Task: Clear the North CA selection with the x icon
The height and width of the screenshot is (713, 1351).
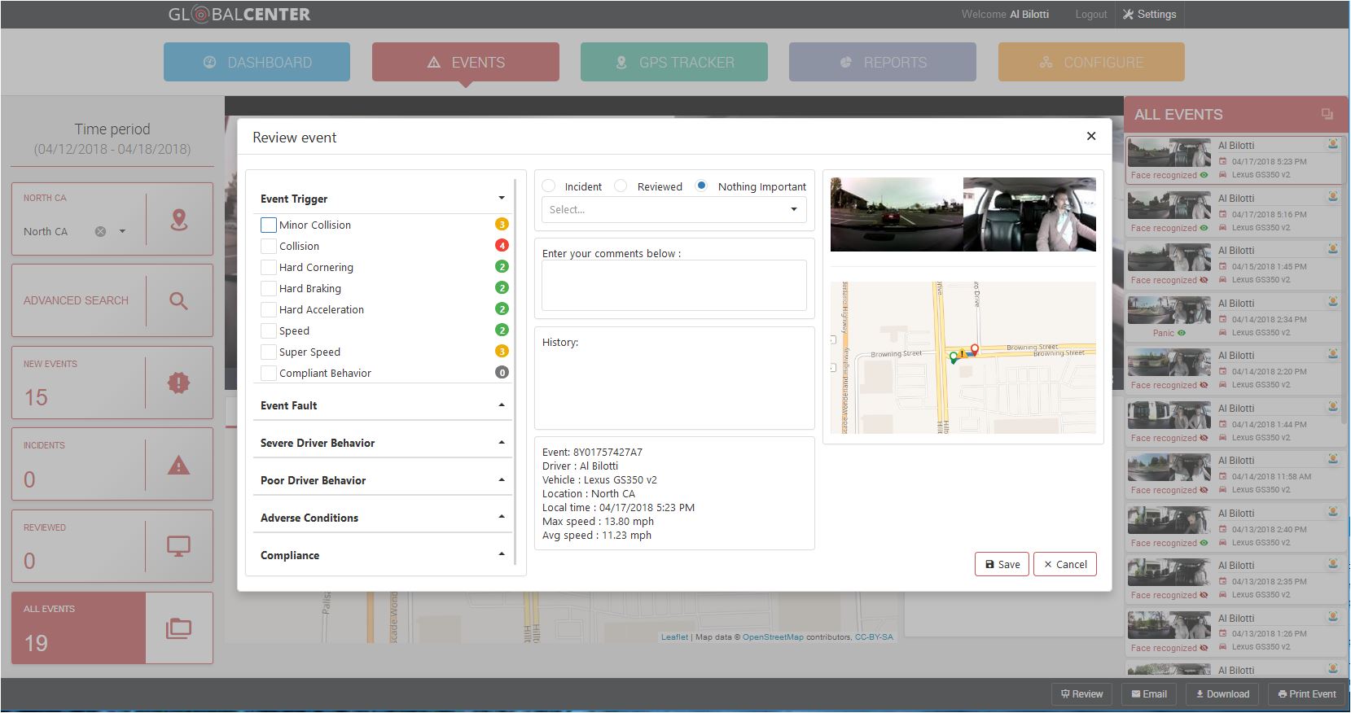Action: coord(100,231)
